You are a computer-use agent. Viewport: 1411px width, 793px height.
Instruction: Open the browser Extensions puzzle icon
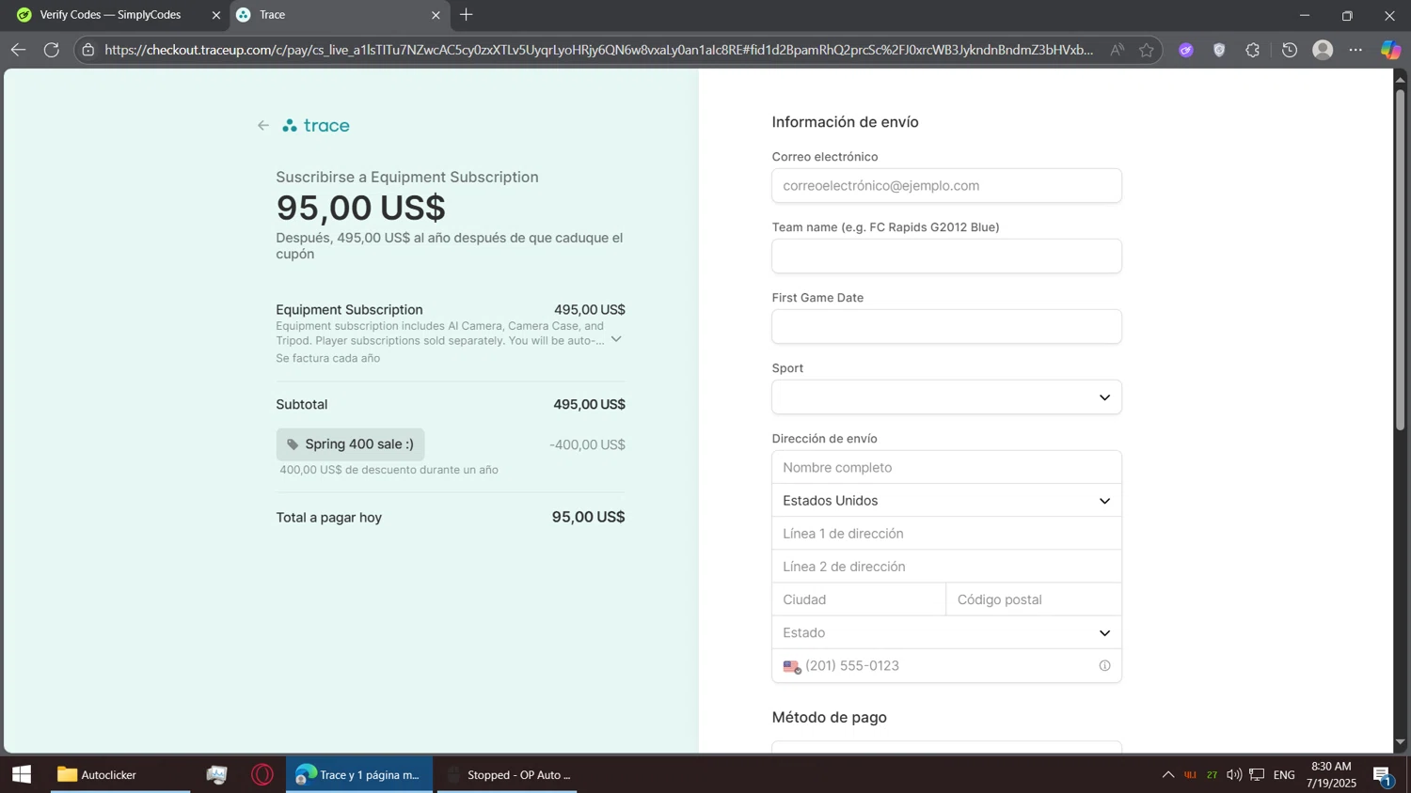tap(1253, 50)
